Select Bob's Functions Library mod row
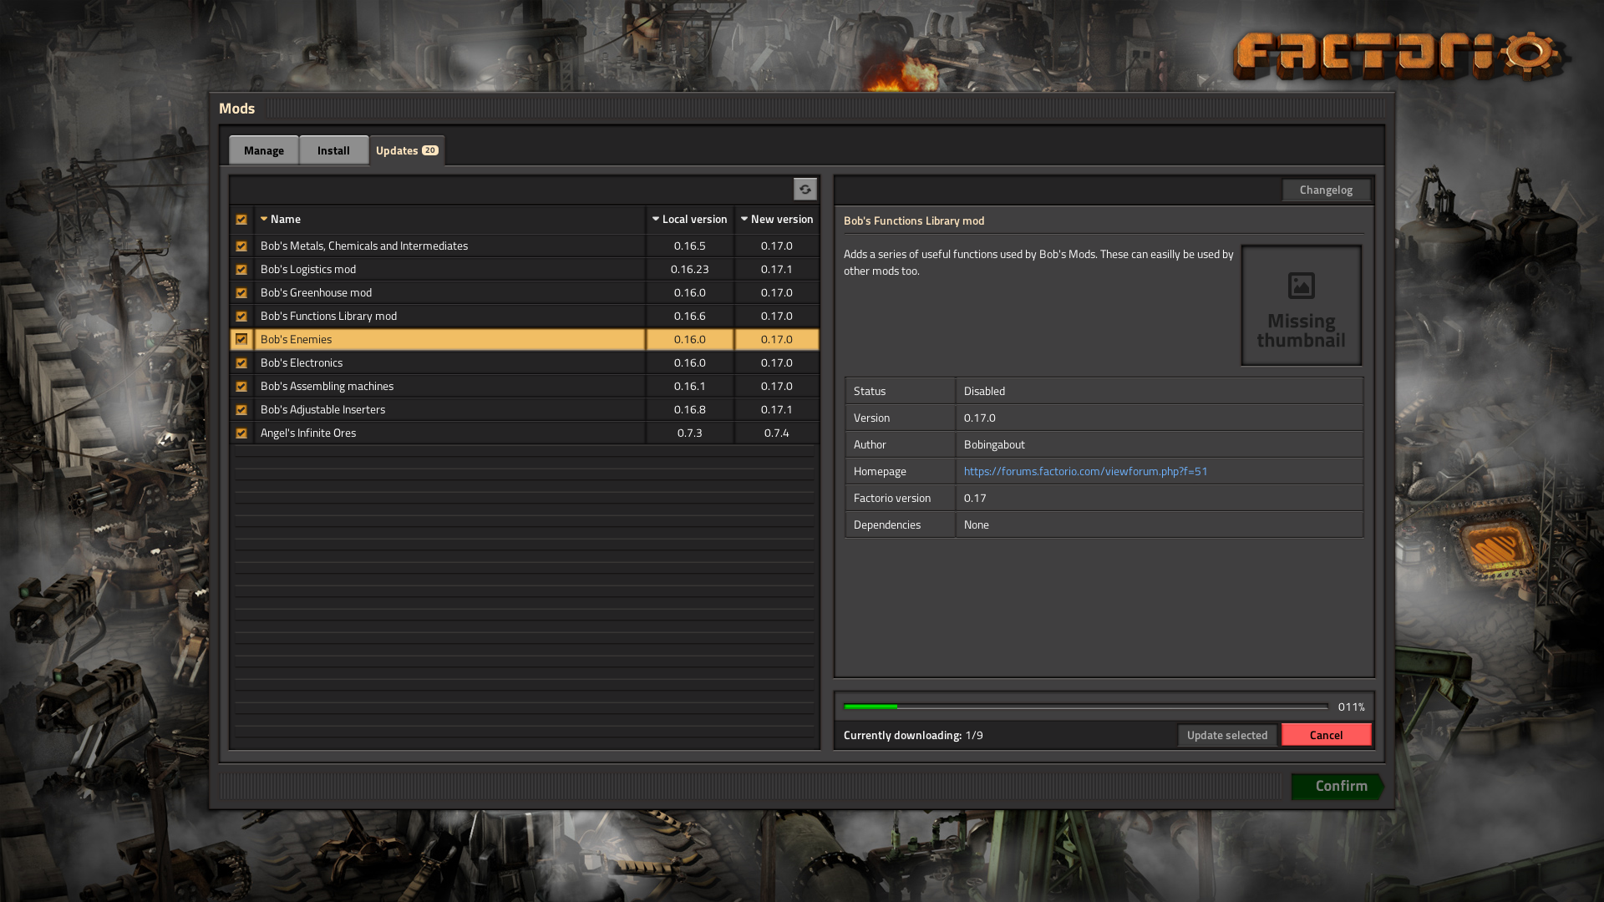Viewport: 1604px width, 902px height. [525, 316]
